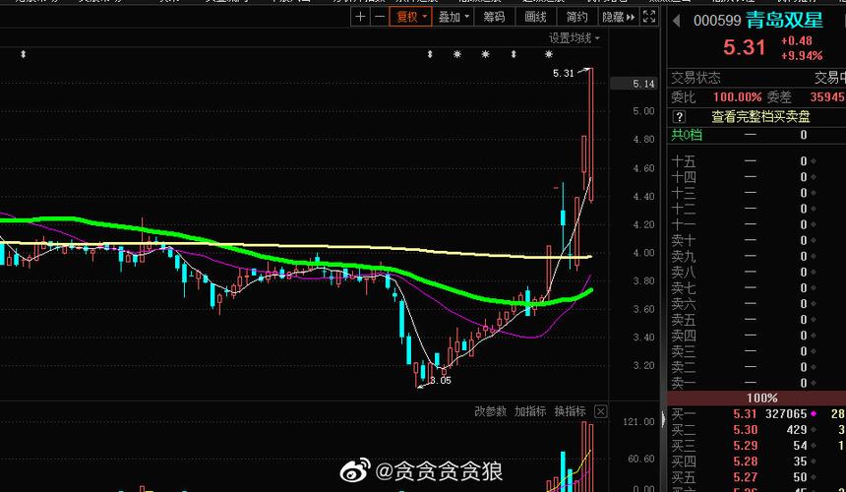846x492 pixels.
Task: Toggle the 画线 drawing tools
Action: (535, 17)
